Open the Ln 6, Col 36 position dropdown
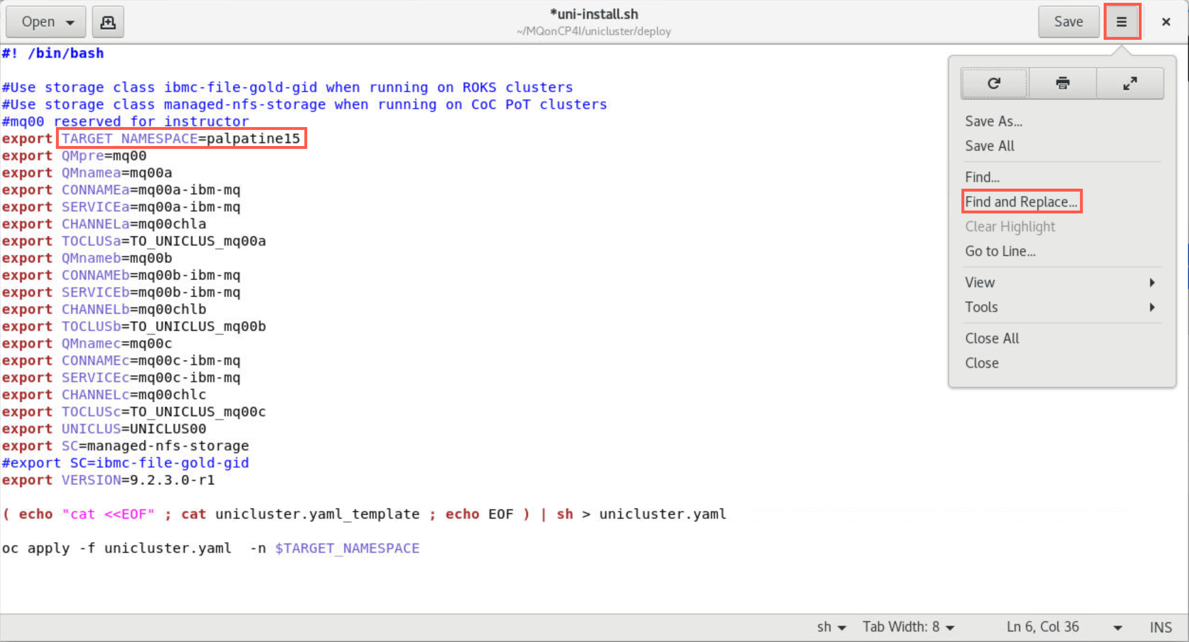Viewport: 1189px width, 642px height. pos(1064,627)
